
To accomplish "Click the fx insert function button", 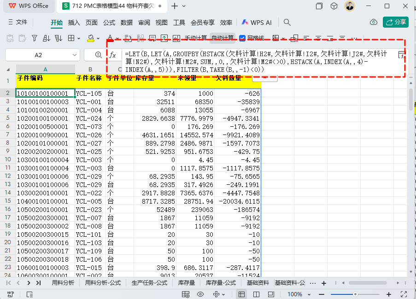I will (x=113, y=55).
